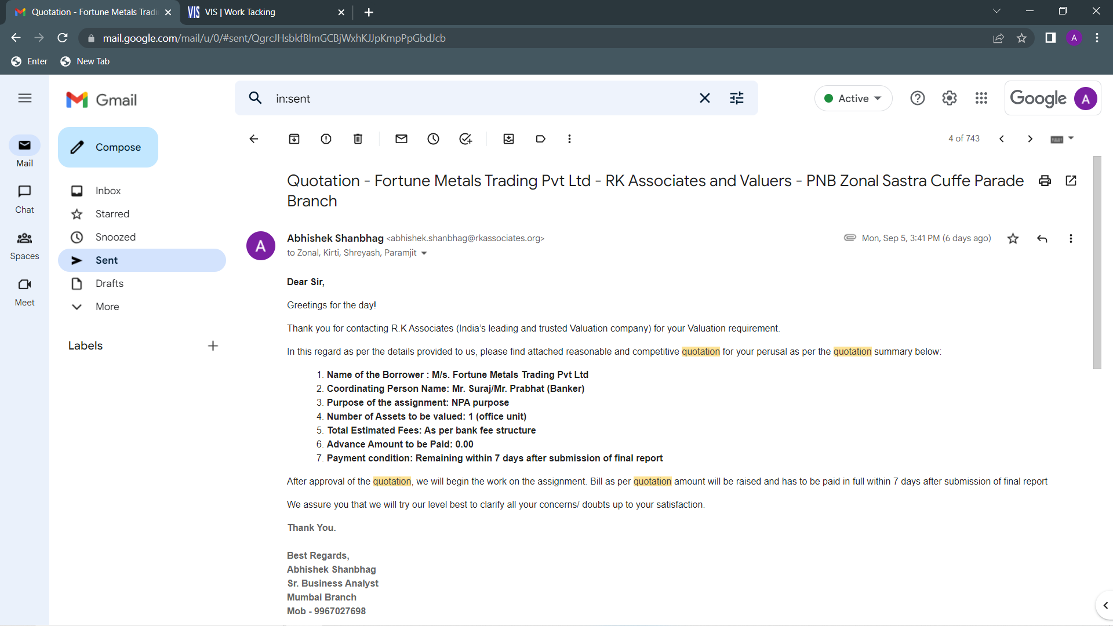Show search options filter icon
The height and width of the screenshot is (626, 1113).
[x=737, y=98]
